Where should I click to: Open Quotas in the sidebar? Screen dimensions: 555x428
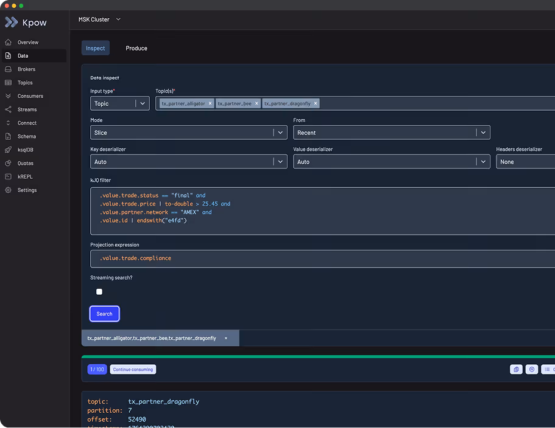34,163
